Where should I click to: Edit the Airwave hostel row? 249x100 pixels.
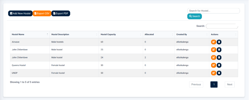(214, 42)
